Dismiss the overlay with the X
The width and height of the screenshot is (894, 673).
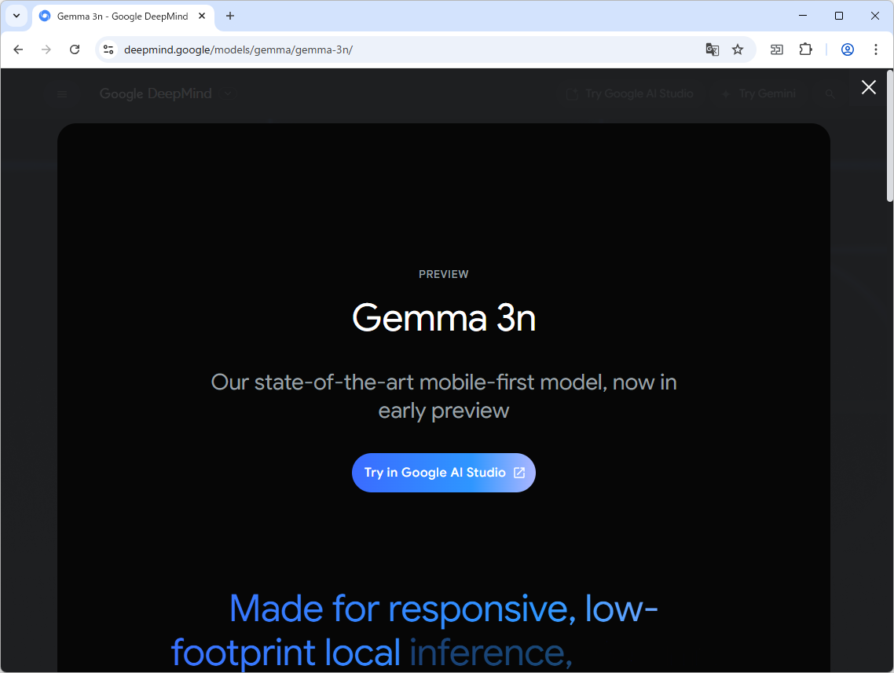[x=868, y=87]
